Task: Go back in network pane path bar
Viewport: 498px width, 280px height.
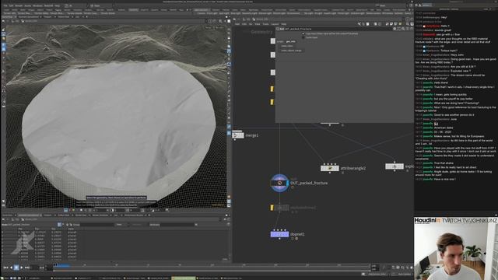Action: pyautogui.click(x=235, y=19)
